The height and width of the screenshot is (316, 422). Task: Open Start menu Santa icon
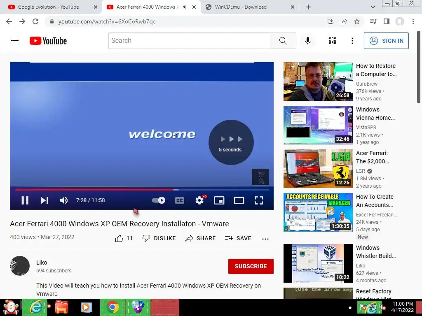tap(11, 307)
